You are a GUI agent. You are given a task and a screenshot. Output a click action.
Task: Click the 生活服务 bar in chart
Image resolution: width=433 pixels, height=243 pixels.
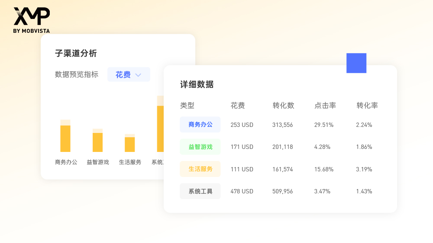coord(130,143)
